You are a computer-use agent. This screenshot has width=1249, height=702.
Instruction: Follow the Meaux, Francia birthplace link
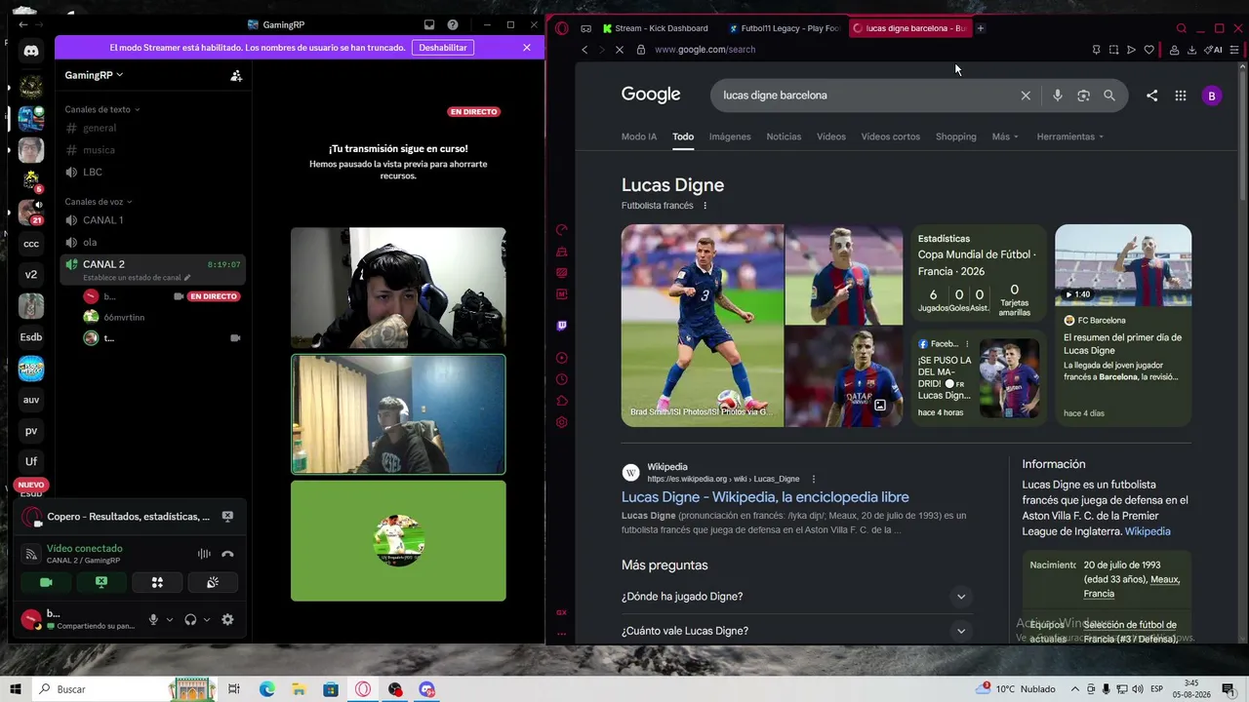click(x=1132, y=586)
